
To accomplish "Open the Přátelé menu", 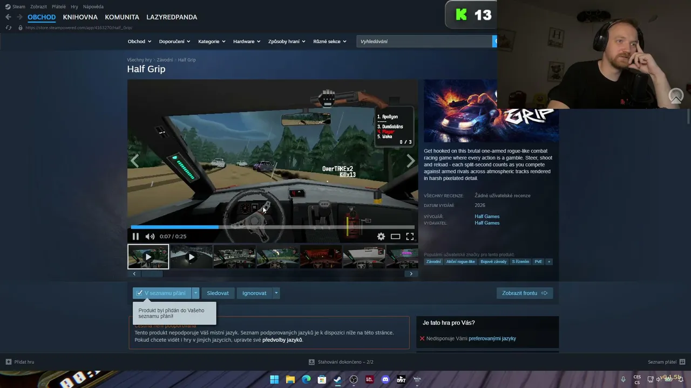I will point(59,6).
